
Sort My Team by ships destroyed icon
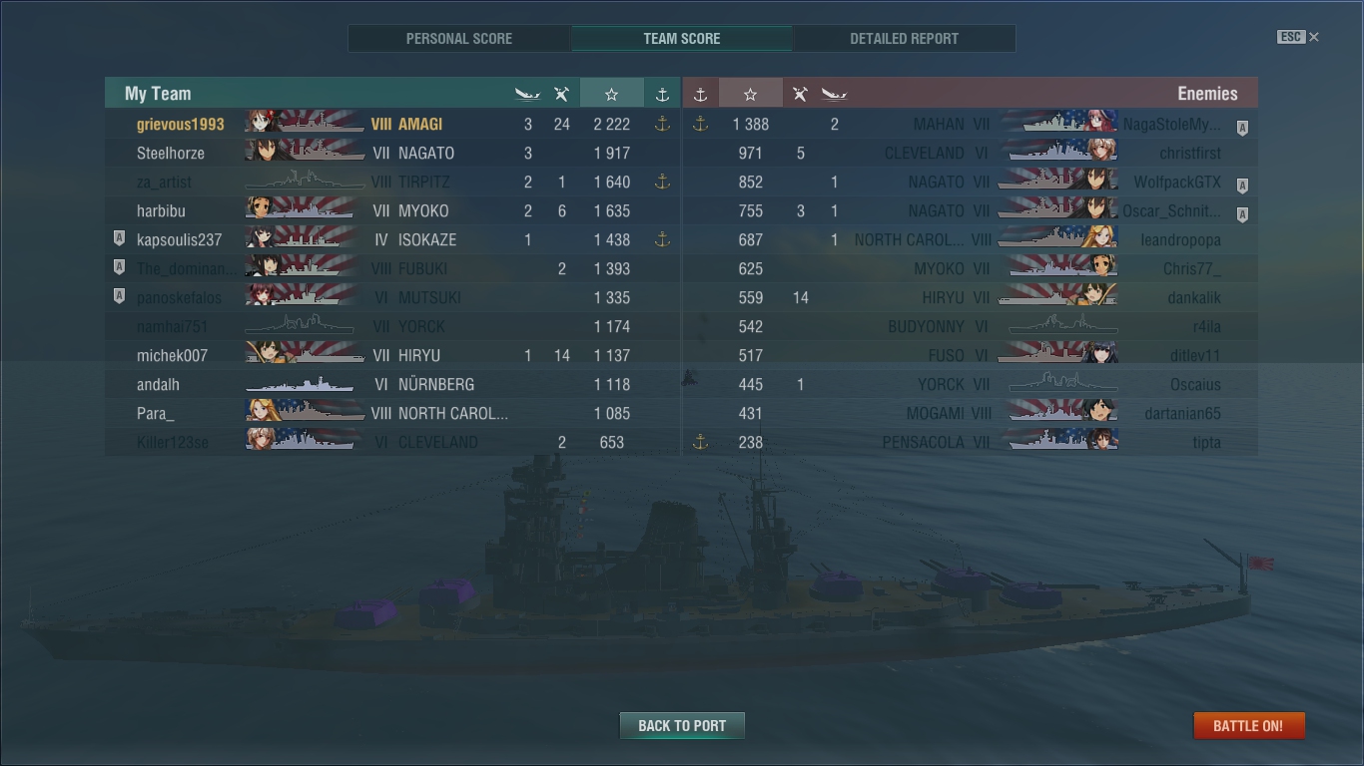coord(527,94)
